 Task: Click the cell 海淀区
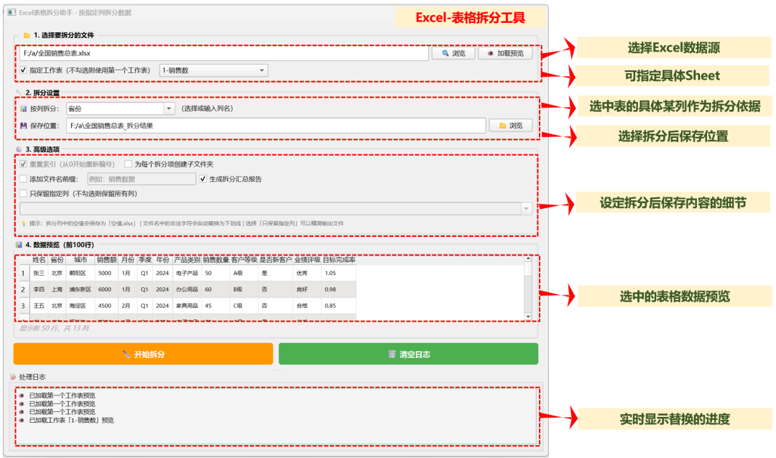click(x=80, y=306)
